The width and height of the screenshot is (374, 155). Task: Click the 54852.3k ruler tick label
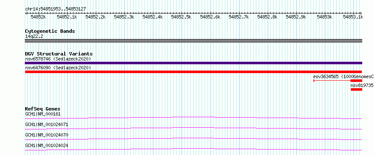click(124, 17)
